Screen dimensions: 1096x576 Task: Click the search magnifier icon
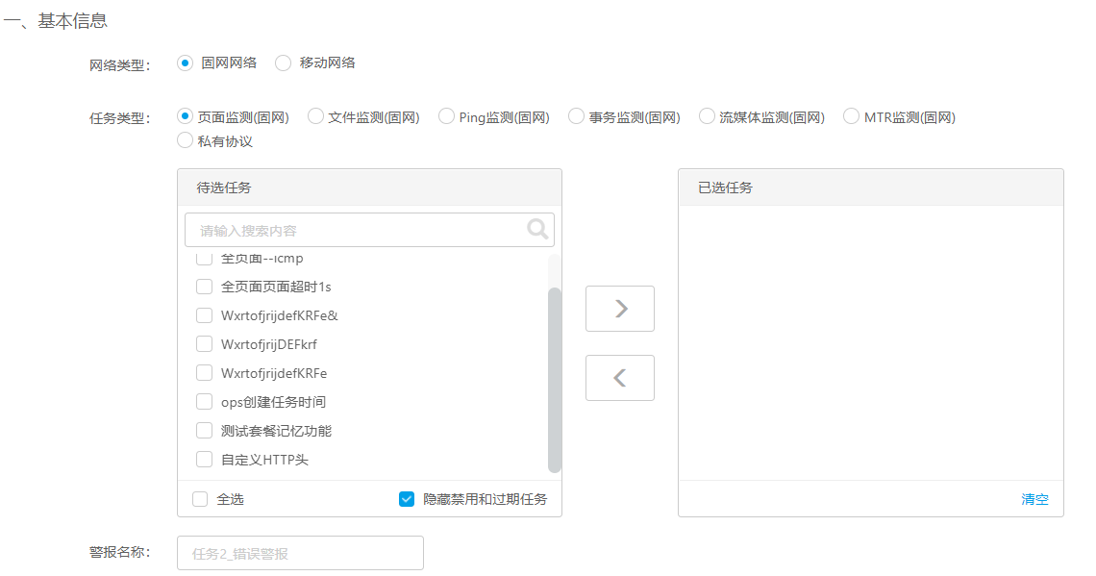click(537, 229)
